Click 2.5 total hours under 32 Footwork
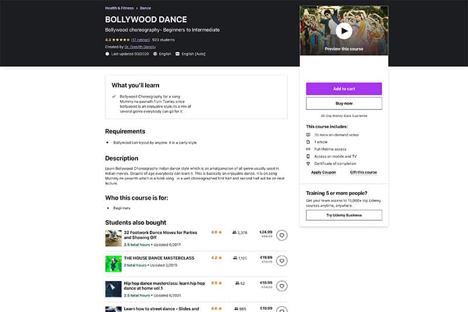468x312 pixels. point(137,245)
